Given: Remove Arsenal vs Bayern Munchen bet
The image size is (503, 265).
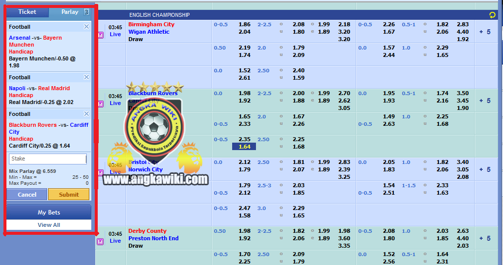Looking at the screenshot, I should [x=86, y=27].
